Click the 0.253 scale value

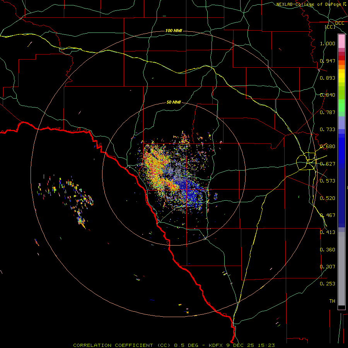pyautogui.click(x=328, y=284)
